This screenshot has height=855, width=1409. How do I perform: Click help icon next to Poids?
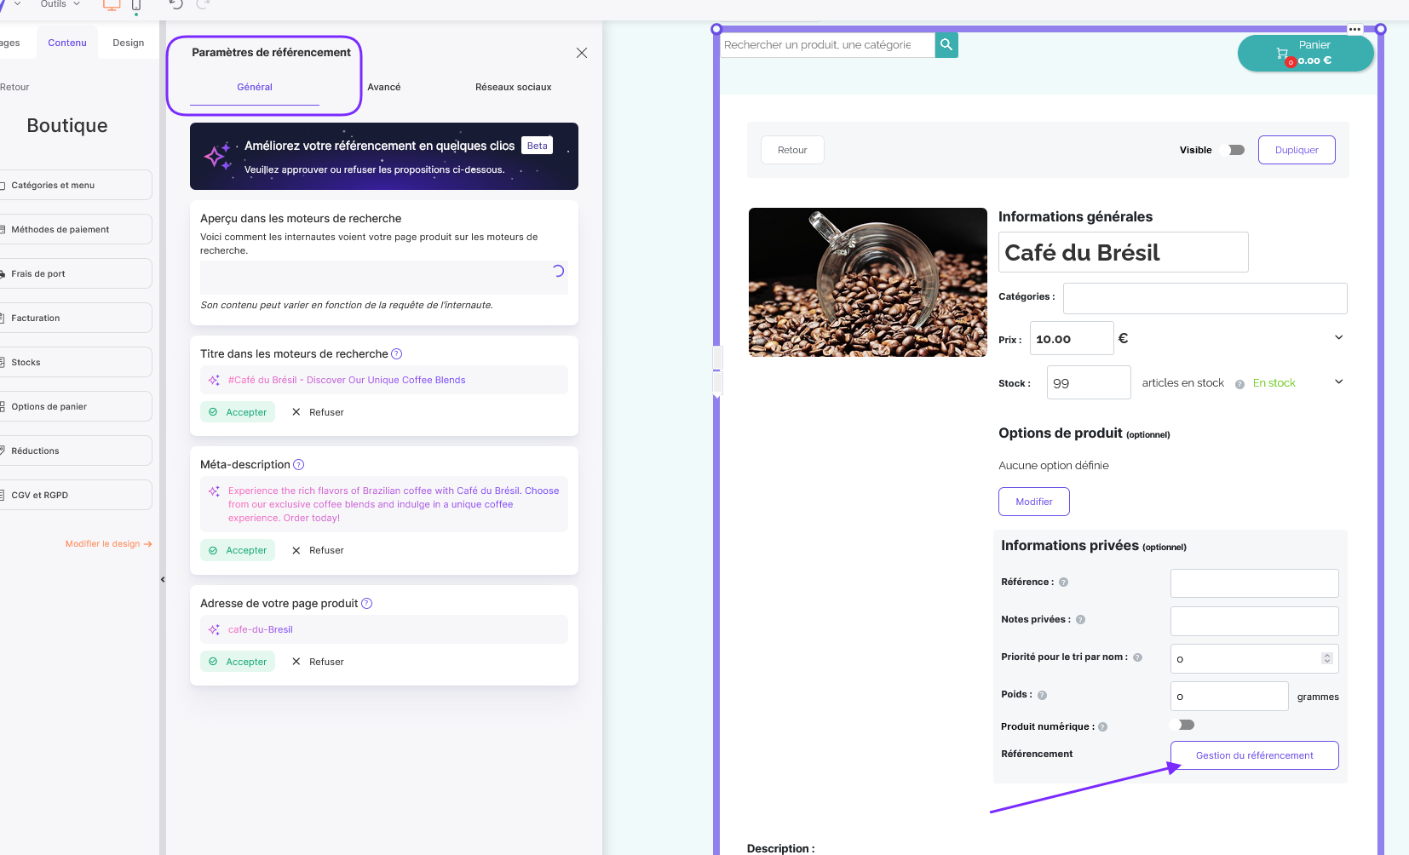pyautogui.click(x=1042, y=695)
